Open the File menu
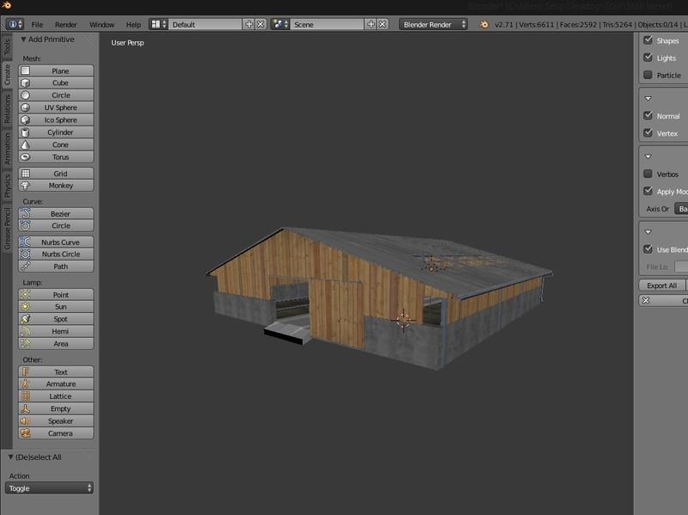Viewport: 688px width, 515px height. (x=38, y=25)
